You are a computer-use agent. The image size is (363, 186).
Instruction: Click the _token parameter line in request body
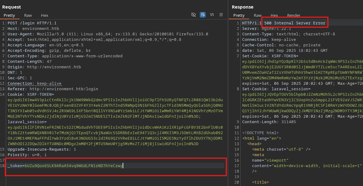pos(65,166)
